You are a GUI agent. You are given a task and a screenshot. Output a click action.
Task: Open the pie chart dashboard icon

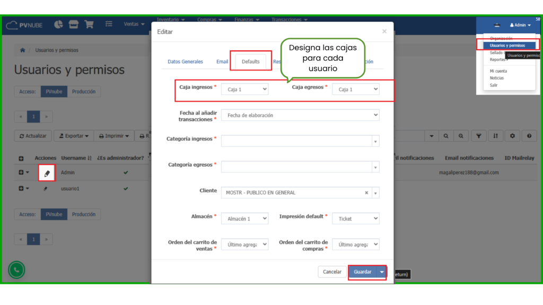point(58,24)
